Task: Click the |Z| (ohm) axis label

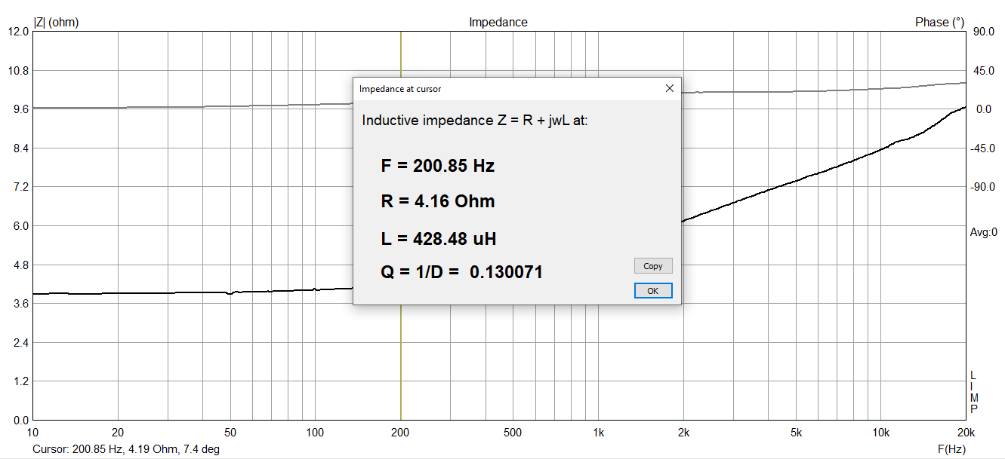Action: click(57, 23)
